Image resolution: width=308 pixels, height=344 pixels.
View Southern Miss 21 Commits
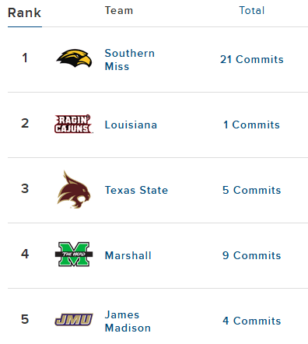pyautogui.click(x=252, y=59)
